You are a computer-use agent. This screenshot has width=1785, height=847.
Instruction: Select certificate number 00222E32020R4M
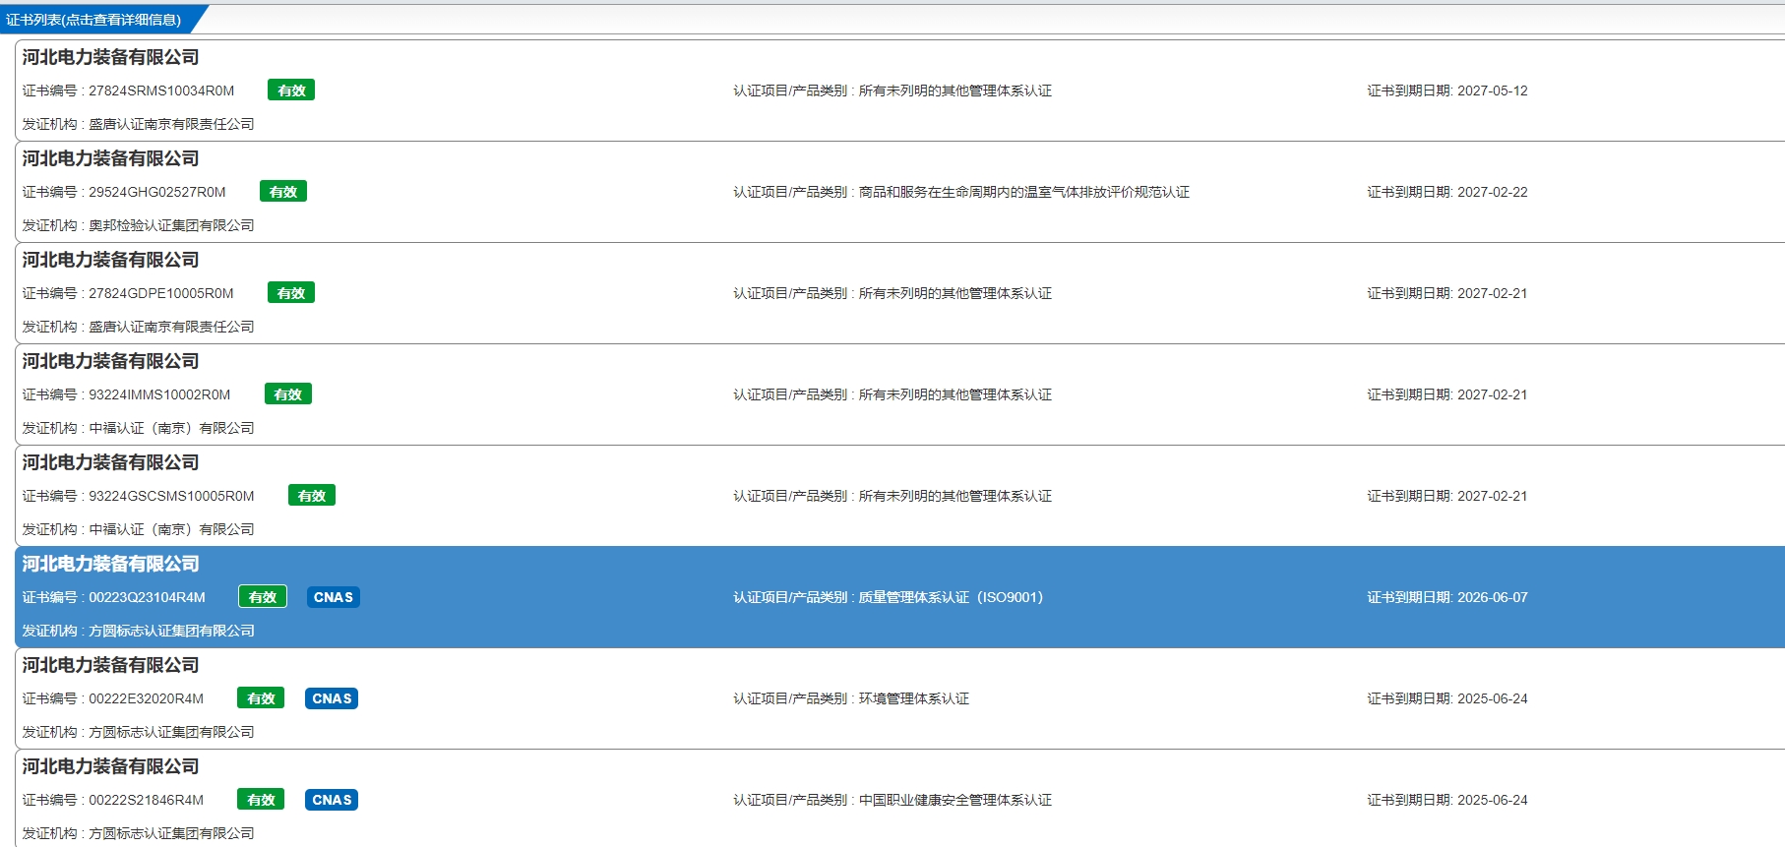147,698
